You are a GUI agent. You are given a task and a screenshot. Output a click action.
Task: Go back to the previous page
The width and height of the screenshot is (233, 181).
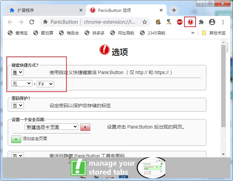pyautogui.click(x=10, y=22)
